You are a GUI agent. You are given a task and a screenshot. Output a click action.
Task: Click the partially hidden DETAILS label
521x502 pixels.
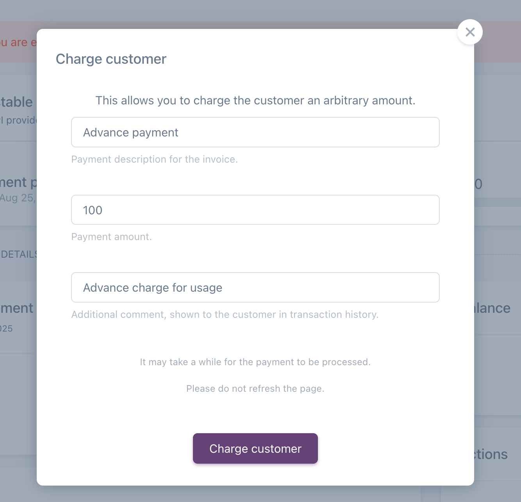point(19,255)
